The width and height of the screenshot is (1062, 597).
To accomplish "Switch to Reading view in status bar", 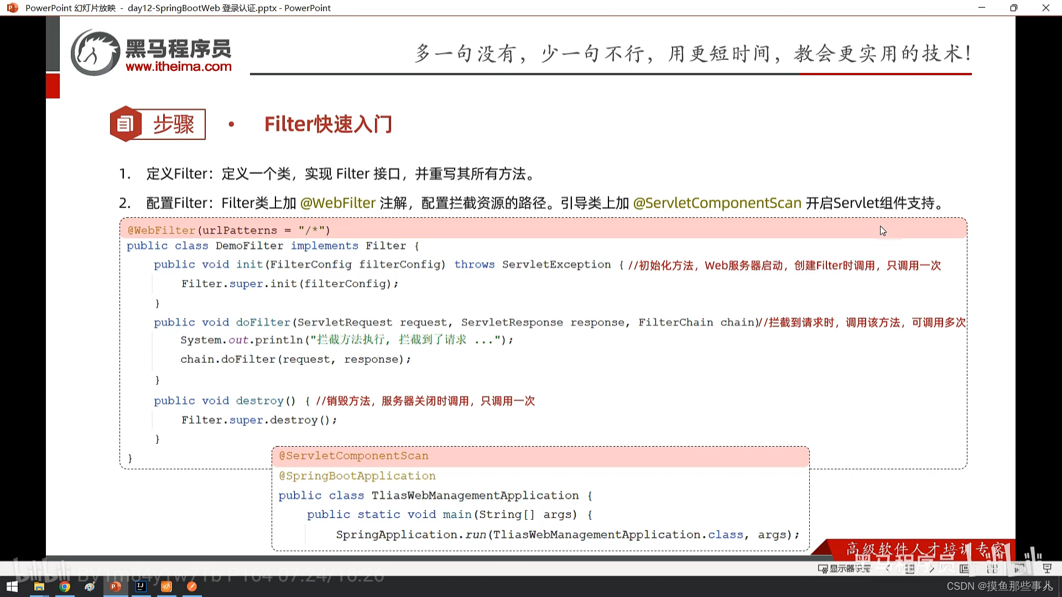I will click(1019, 568).
